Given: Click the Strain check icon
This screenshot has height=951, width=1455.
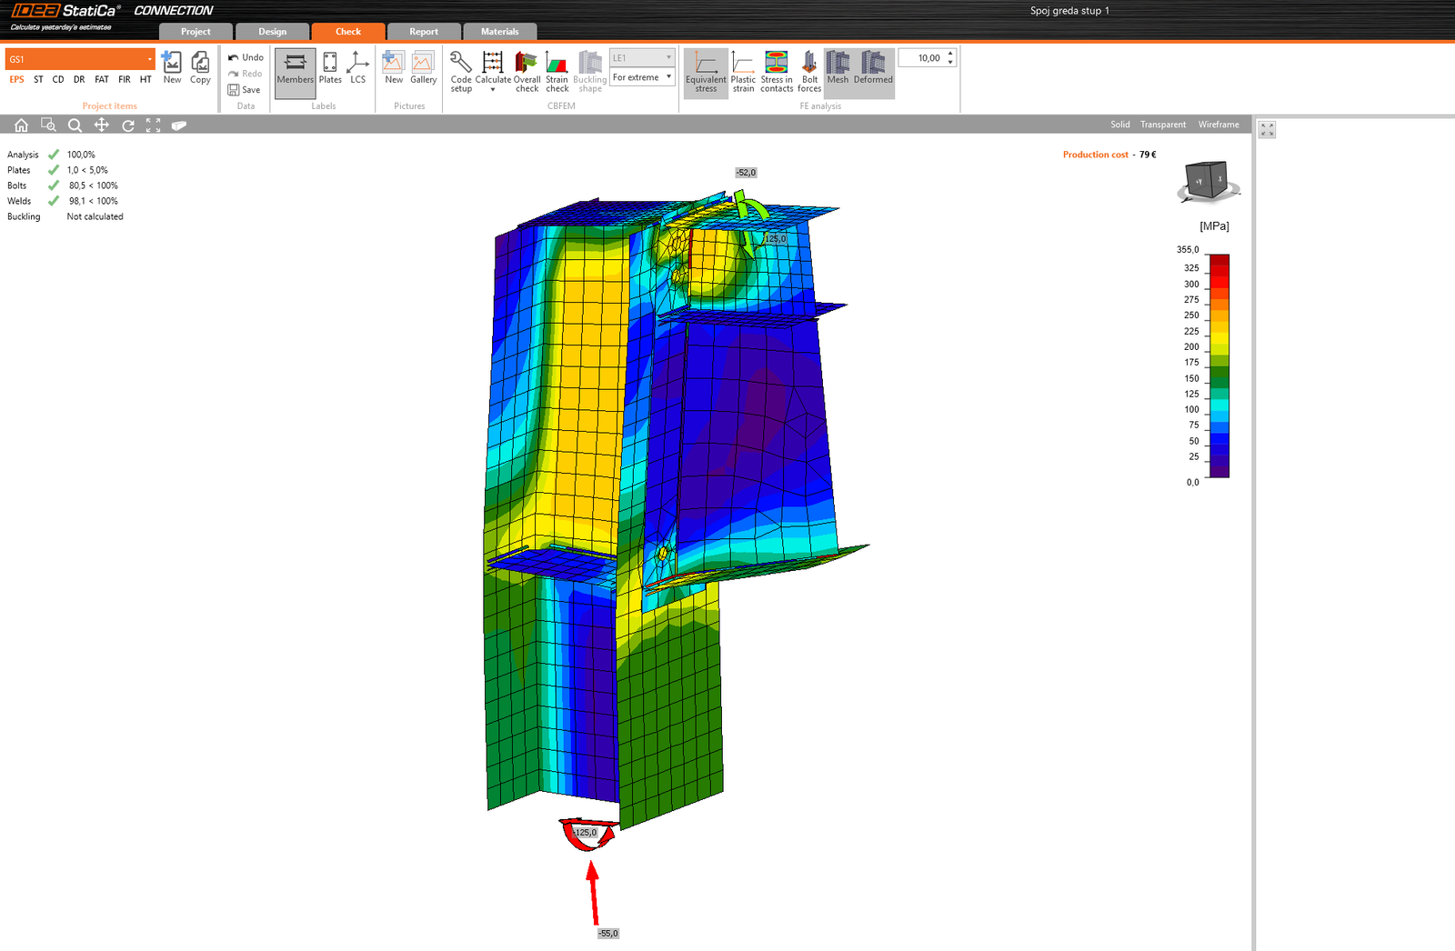Looking at the screenshot, I should pyautogui.click(x=557, y=72).
